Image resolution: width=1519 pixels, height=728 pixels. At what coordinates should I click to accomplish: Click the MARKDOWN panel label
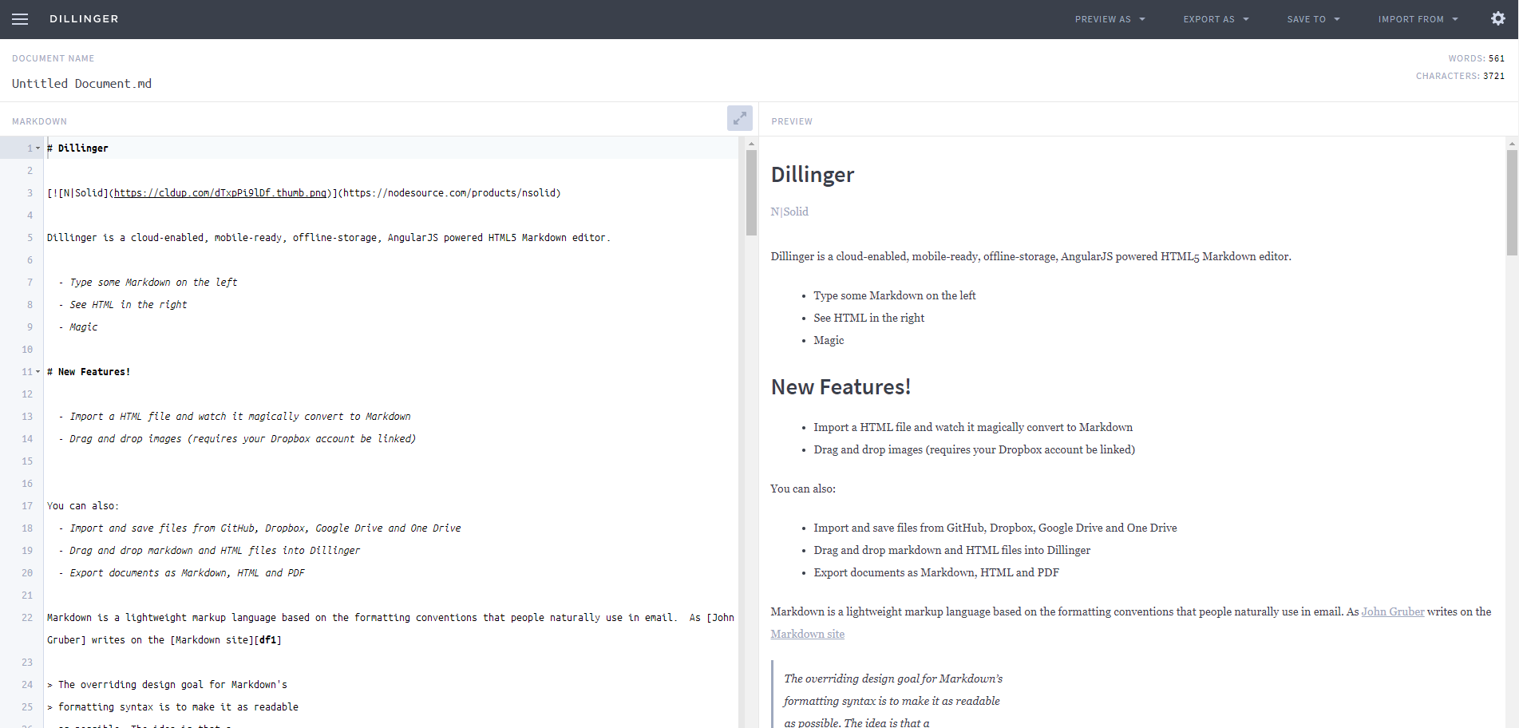[39, 121]
